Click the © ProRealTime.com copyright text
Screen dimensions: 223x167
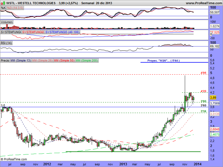14,159
